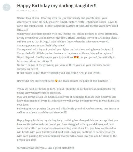The height and width of the screenshot is (152, 133).
Task: Click the line "We were in awe of the grown up"
Action: click(x=64, y=65)
